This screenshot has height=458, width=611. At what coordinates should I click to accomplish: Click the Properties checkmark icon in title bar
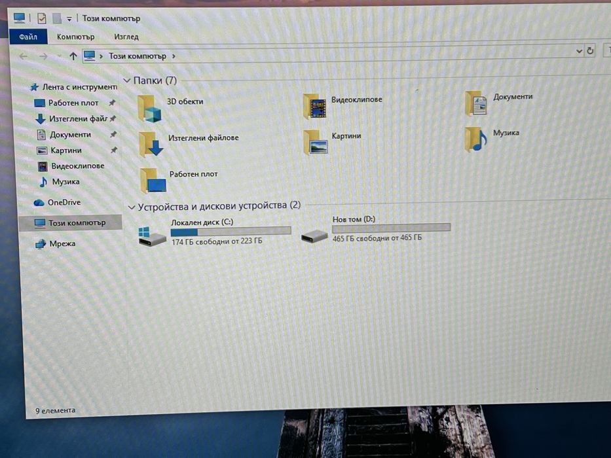pos(42,18)
